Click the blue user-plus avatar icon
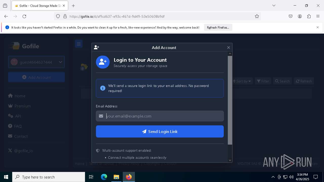This screenshot has width=324, height=182. click(103, 62)
